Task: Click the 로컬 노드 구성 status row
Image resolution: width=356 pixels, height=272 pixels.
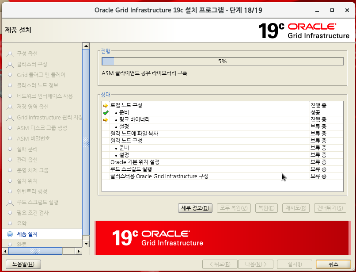Action: [x=223, y=106]
